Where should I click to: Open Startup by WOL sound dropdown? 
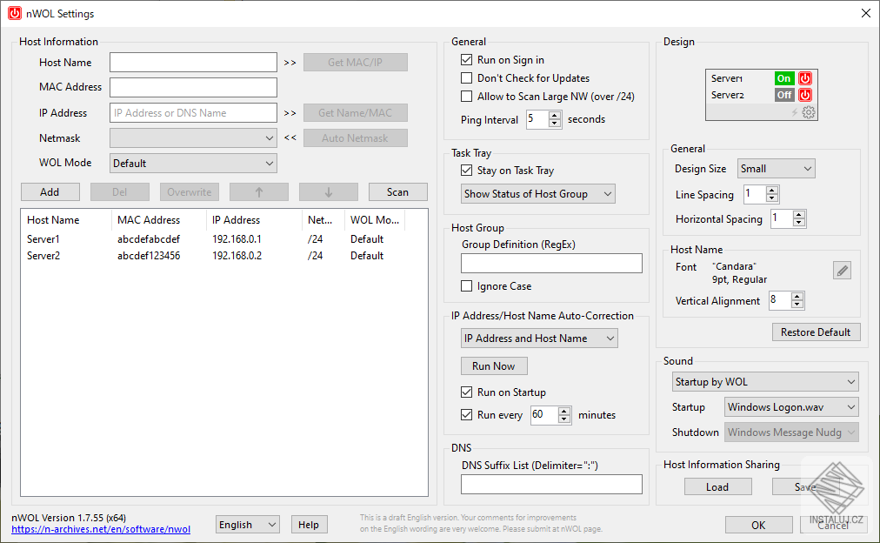click(765, 382)
